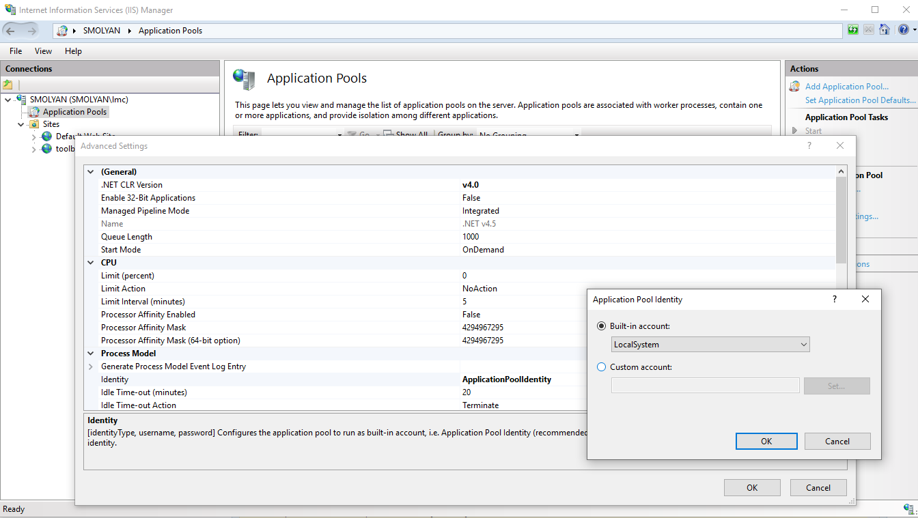
Task: Collapse the (General) settings section
Action: pyautogui.click(x=91, y=172)
